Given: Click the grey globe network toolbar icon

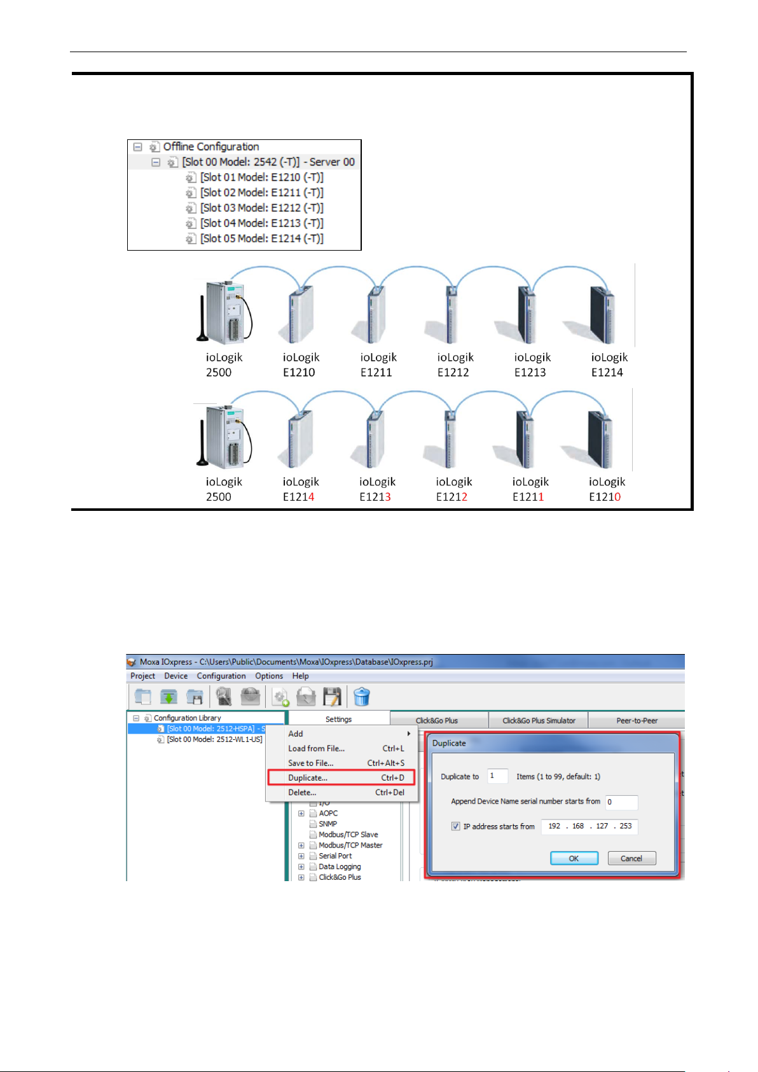Looking at the screenshot, I should [250, 697].
